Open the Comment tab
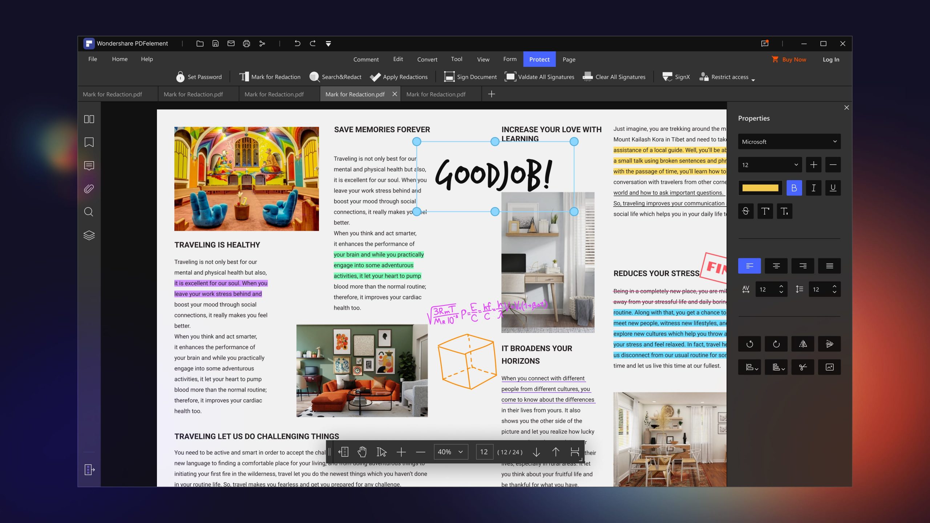Viewport: 930px width, 523px height. coord(366,59)
